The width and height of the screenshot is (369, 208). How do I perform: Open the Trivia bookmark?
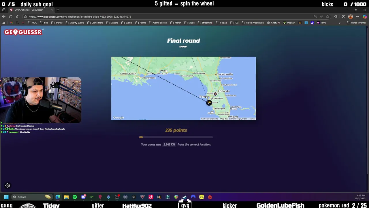(x=321, y=23)
